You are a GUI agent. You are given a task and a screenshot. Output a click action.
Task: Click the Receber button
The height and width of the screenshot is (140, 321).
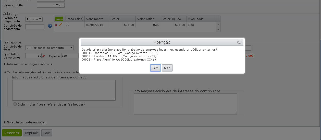[12, 133]
